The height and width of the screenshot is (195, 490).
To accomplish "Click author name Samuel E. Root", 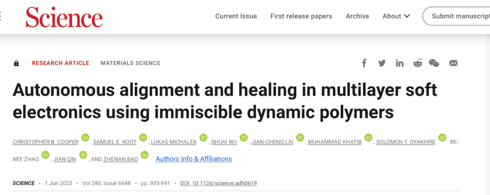I will (x=114, y=142).
